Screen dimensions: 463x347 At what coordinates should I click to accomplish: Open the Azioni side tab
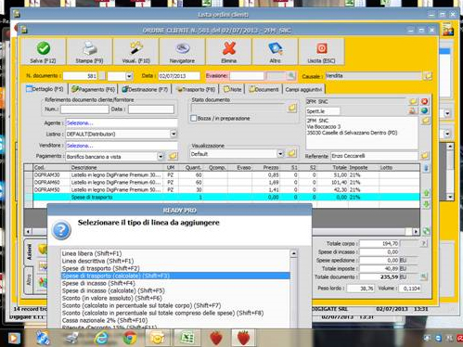[x=29, y=251]
